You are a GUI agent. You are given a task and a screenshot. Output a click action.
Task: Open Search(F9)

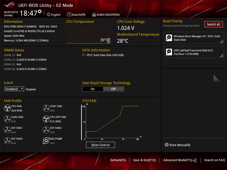76,14
